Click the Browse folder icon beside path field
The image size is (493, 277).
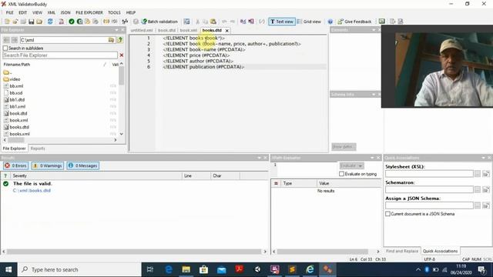coord(111,40)
